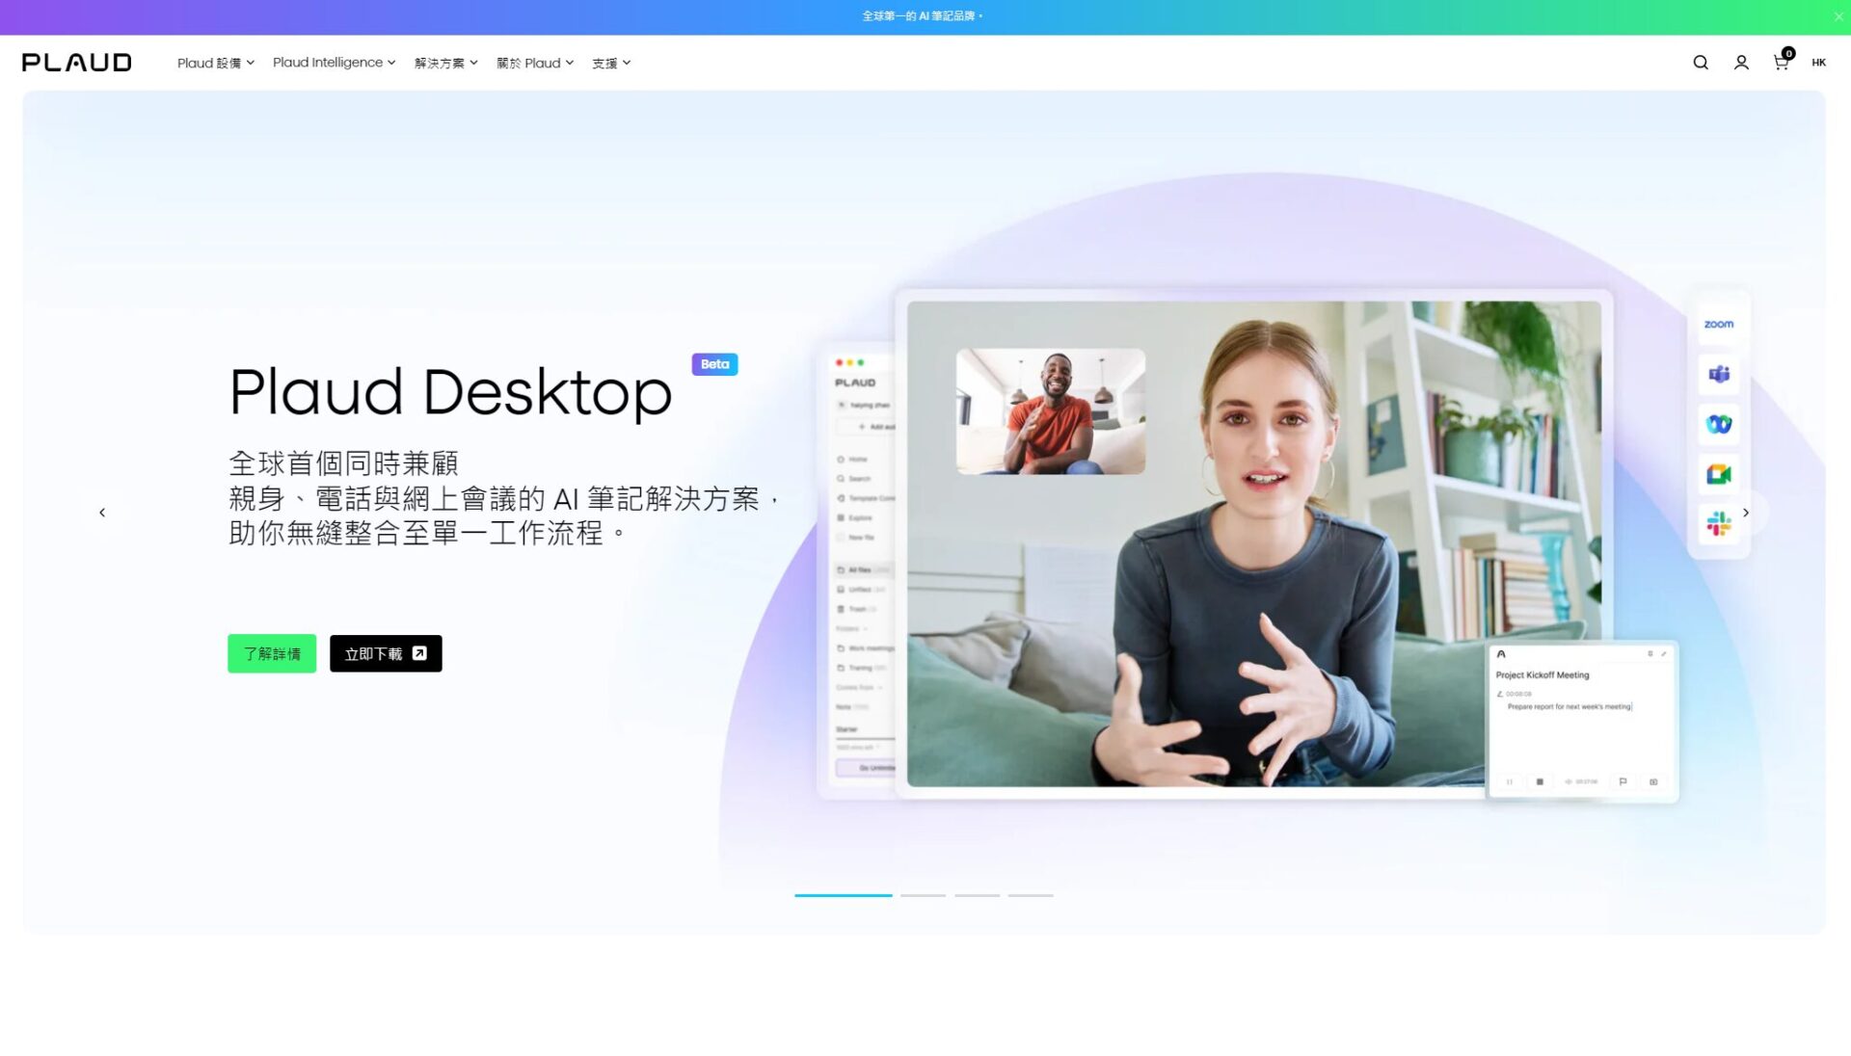
Task: Open the search icon in the header
Action: point(1700,62)
